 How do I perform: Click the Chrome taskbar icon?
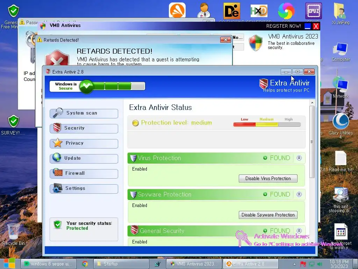85,264
